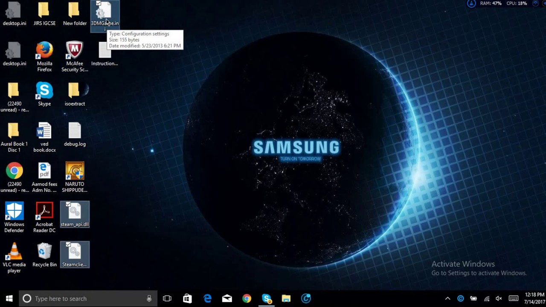The height and width of the screenshot is (307, 546).
Task: Select the ved book.docx Word document
Action: (x=44, y=137)
